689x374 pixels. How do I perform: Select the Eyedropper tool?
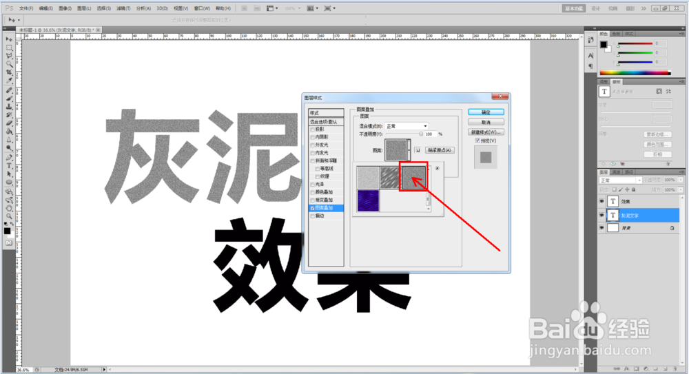(x=9, y=81)
